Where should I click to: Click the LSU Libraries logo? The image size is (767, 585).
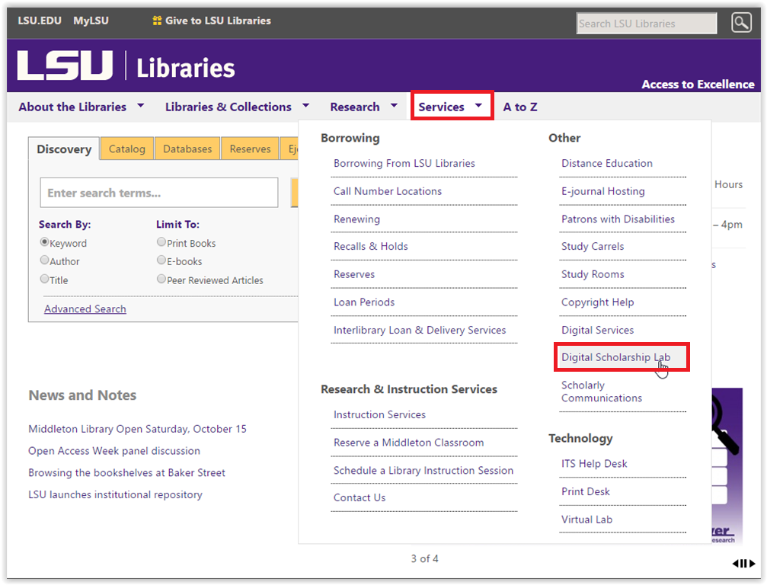point(126,65)
